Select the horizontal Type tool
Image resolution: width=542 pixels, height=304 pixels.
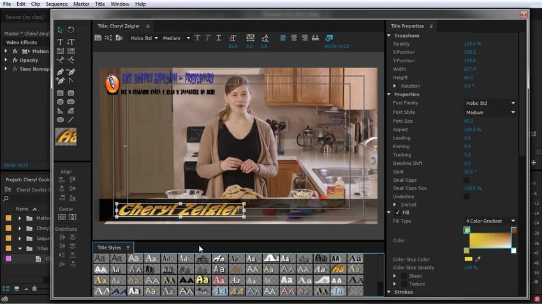point(61,42)
